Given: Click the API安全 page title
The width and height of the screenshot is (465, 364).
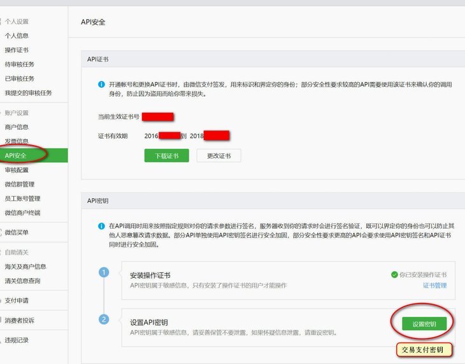Looking at the screenshot, I should 93,22.
